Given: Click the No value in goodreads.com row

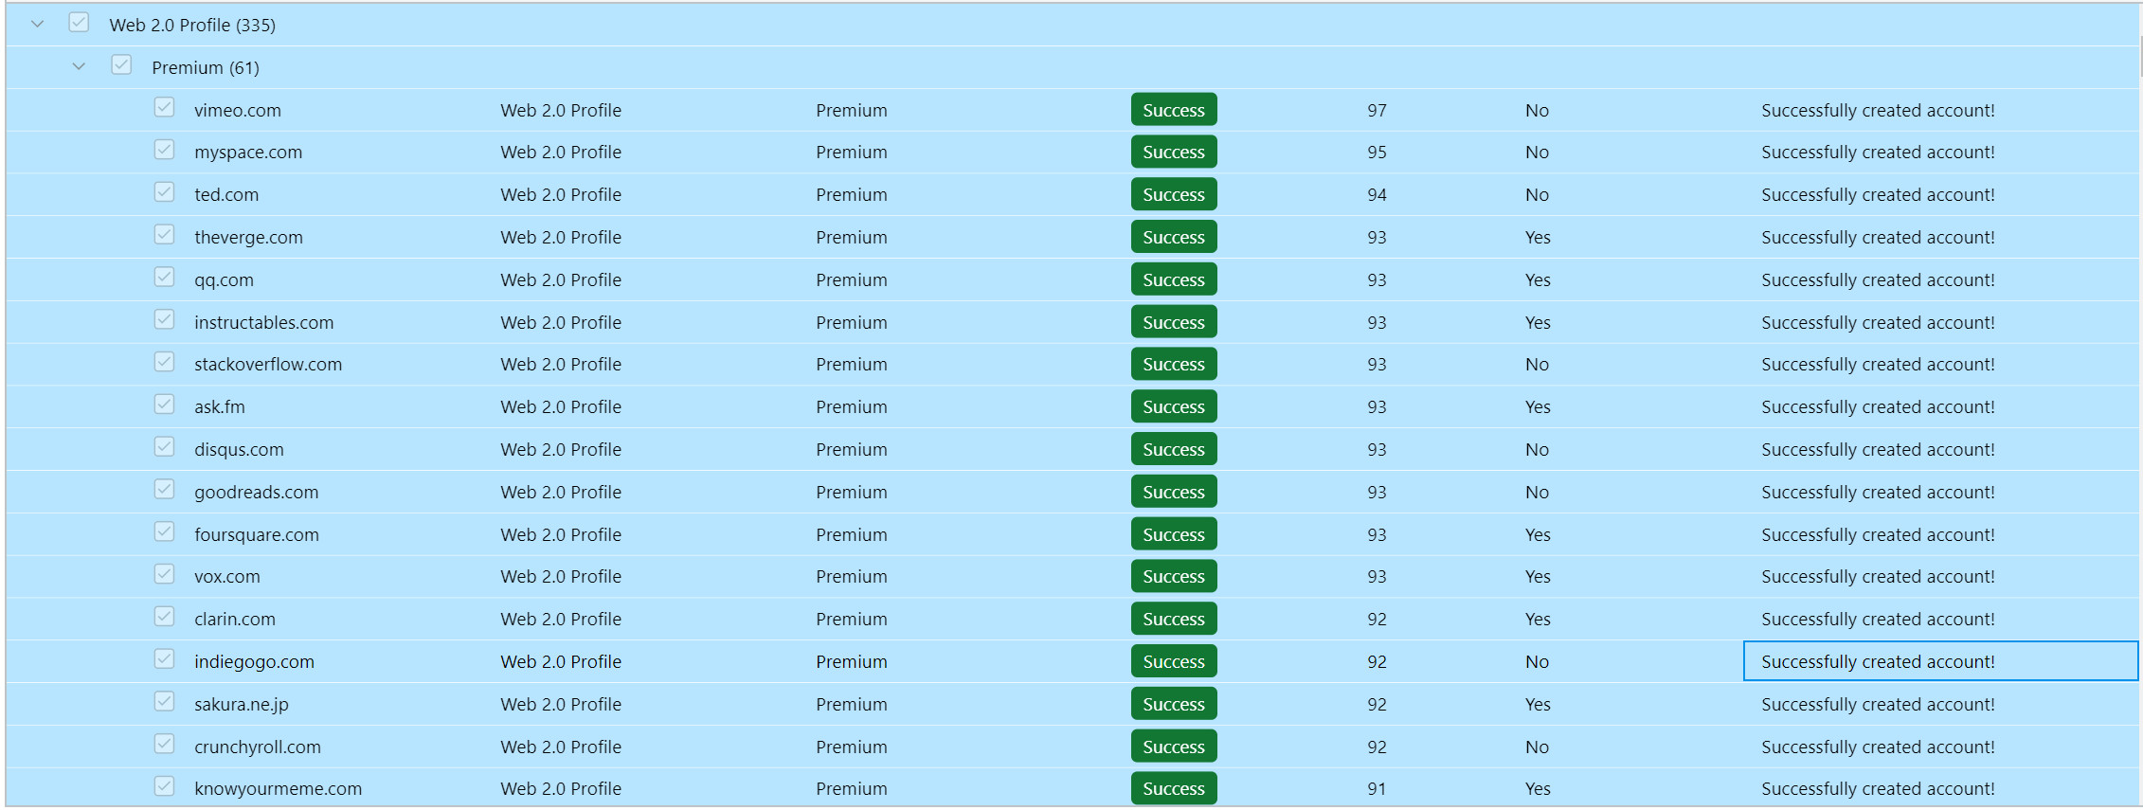Looking at the screenshot, I should (1537, 493).
